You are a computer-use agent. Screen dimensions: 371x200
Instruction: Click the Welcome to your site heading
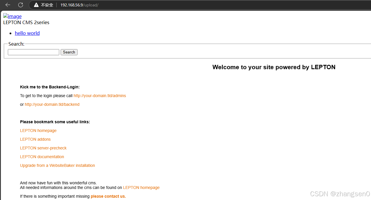tap(274, 67)
